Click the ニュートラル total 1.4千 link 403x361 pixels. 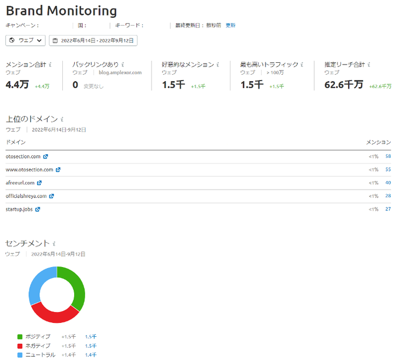tap(91, 355)
